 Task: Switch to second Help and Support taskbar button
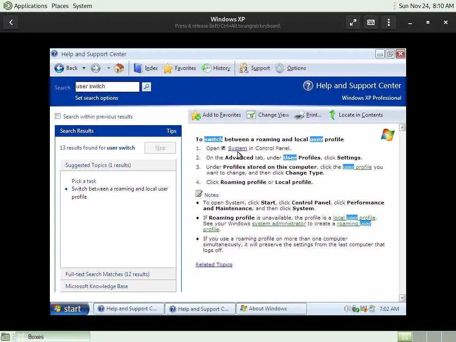click(x=200, y=309)
